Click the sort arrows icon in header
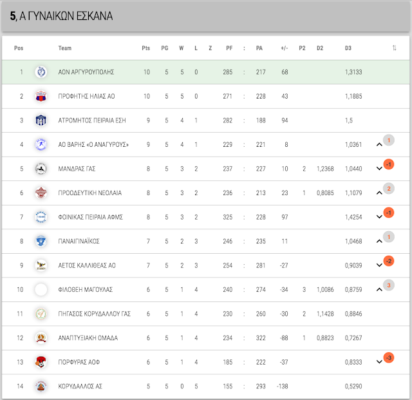The image size is (412, 400). (394, 48)
